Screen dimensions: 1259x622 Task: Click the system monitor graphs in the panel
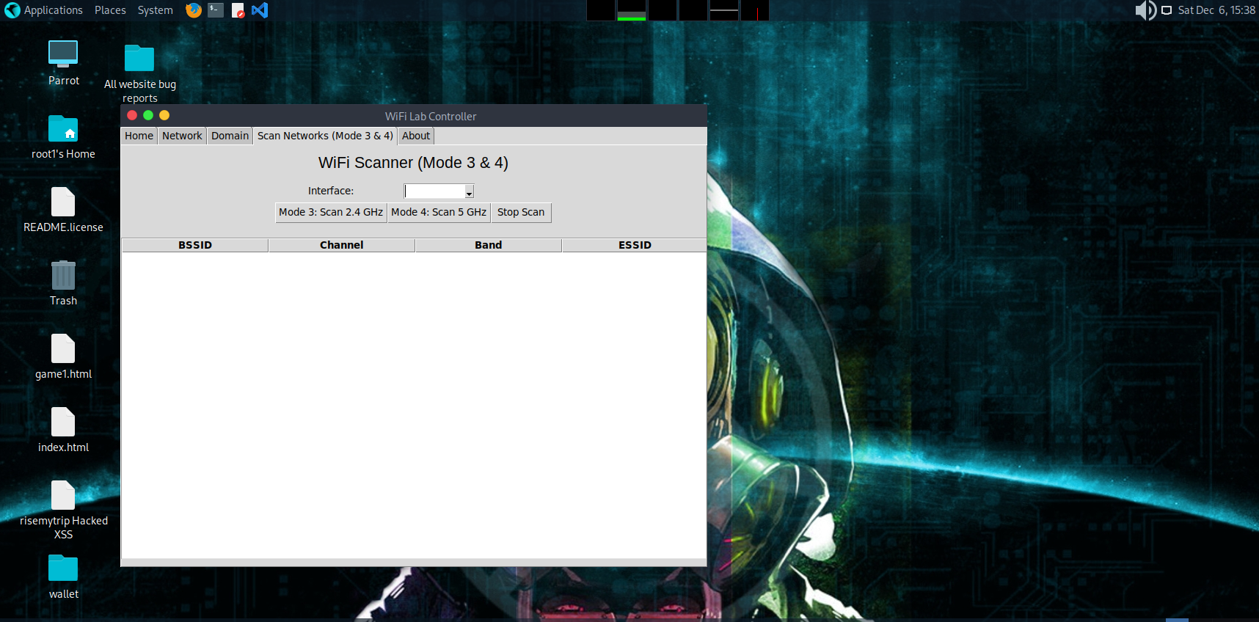tap(678, 10)
